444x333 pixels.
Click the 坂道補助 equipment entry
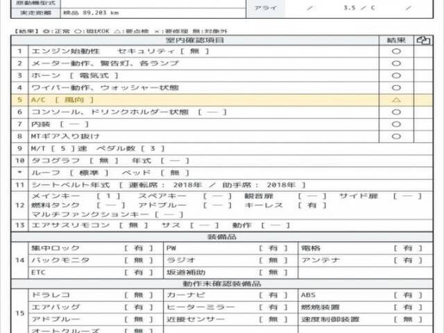[227, 273]
